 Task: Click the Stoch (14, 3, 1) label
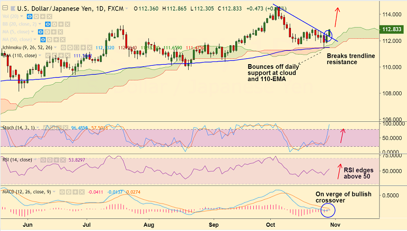click(19, 128)
